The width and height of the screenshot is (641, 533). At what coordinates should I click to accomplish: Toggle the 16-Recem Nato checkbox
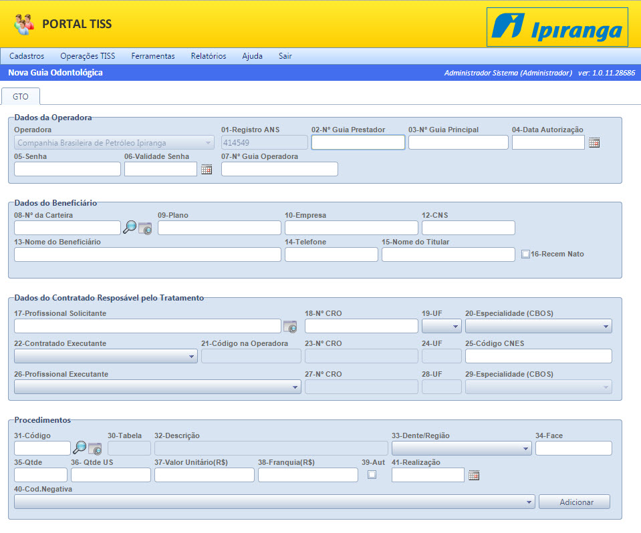[525, 254]
